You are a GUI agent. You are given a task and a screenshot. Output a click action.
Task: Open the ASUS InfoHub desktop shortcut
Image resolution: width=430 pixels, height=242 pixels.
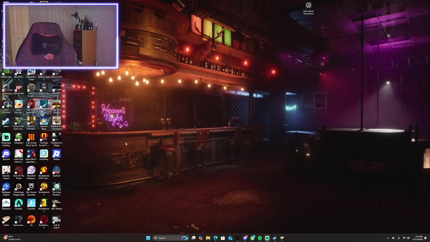[x=6, y=107]
